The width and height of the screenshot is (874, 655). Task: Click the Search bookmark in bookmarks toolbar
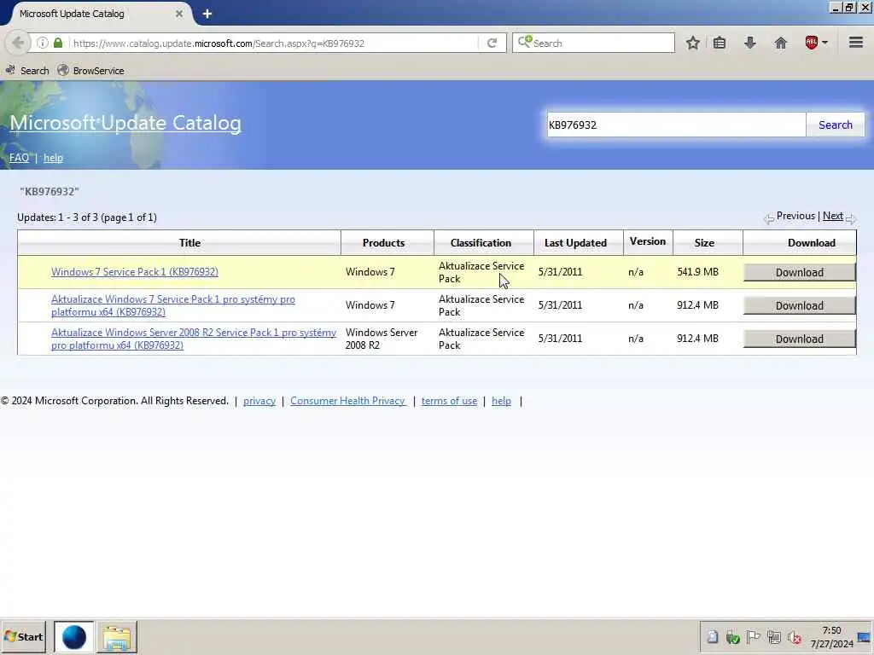(x=27, y=71)
